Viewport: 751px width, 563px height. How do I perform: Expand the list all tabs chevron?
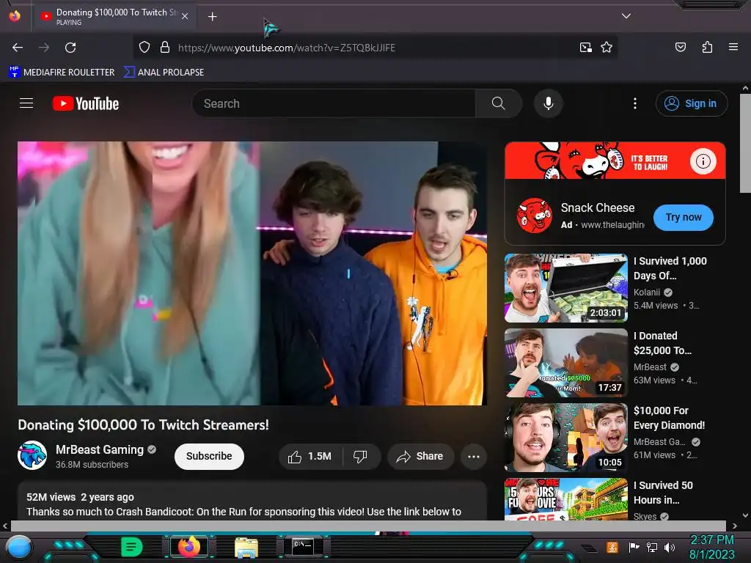click(626, 16)
